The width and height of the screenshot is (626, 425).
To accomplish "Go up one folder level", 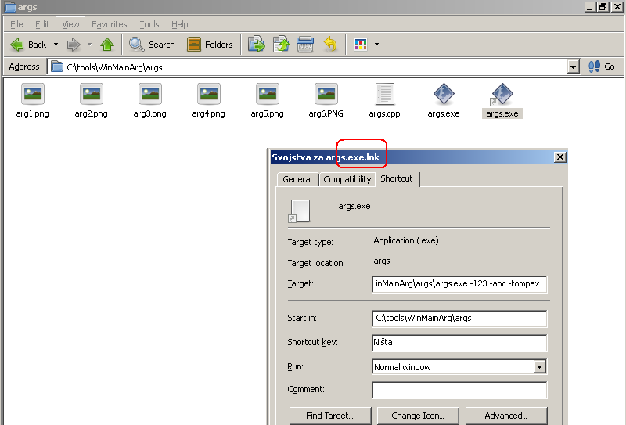I will point(107,45).
